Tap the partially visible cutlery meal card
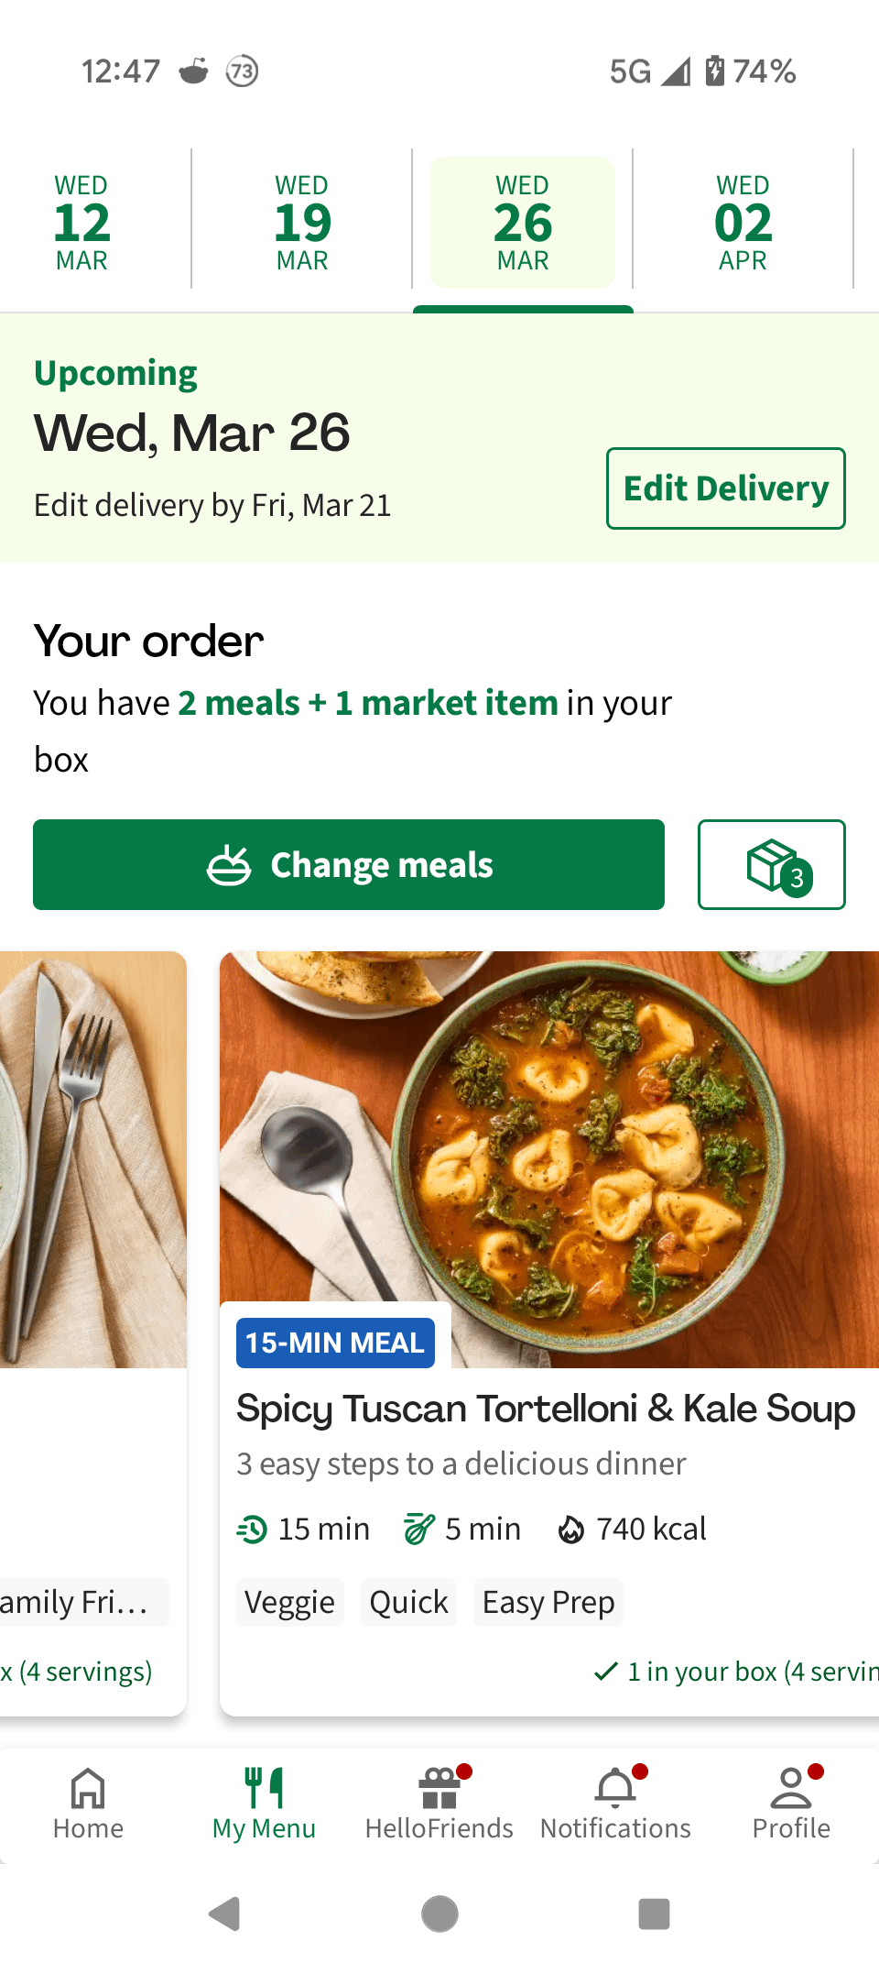Viewport: 879px width, 1963px height. (x=92, y=1191)
